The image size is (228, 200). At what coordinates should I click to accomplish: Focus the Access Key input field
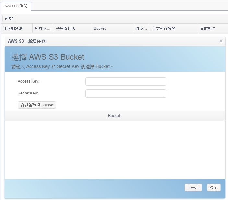(x=126, y=82)
